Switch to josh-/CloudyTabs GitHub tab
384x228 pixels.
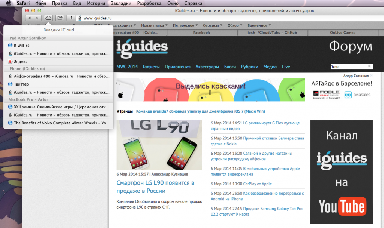click(x=272, y=33)
